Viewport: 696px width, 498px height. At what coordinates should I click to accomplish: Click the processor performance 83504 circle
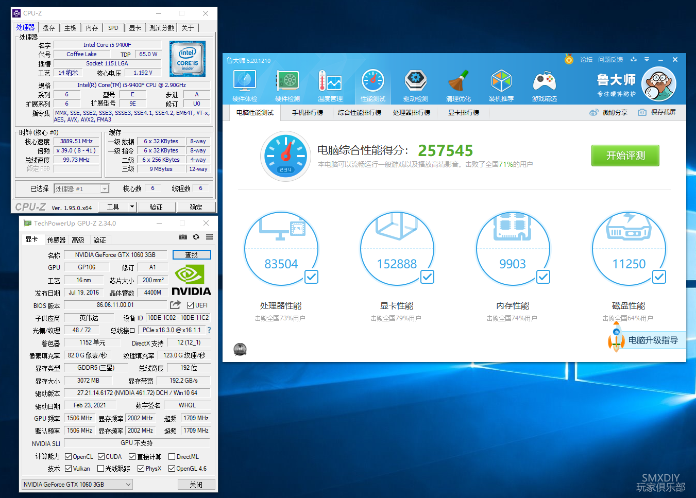point(281,249)
